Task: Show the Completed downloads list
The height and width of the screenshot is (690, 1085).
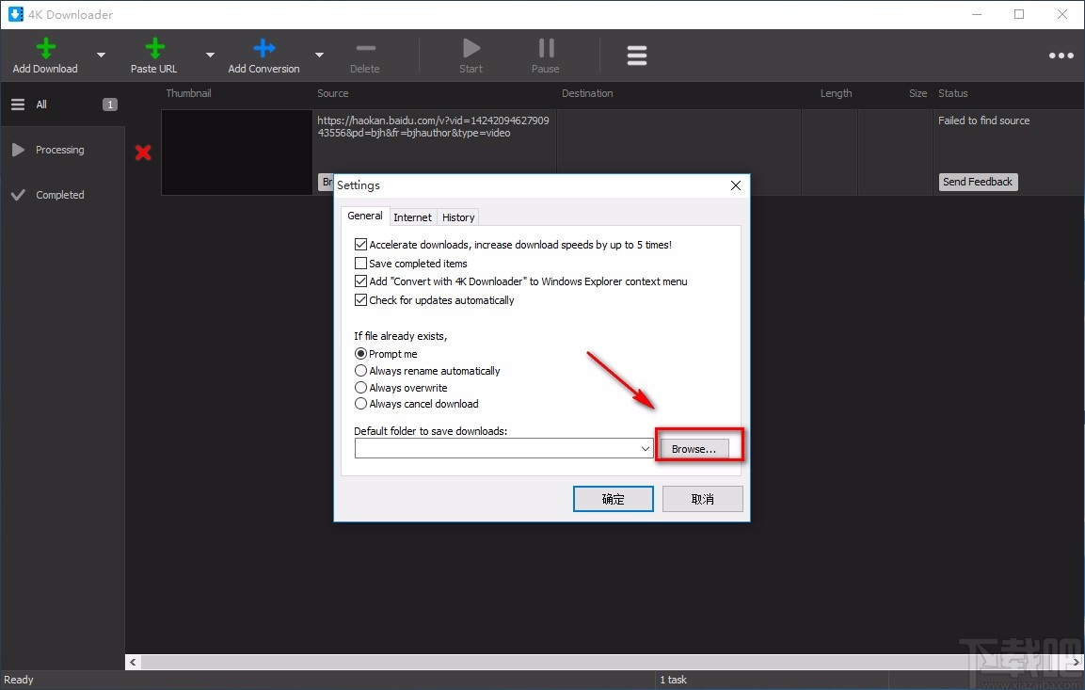Action: click(63, 195)
